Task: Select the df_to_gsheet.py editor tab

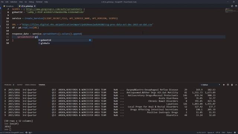Action: tap(27, 6)
